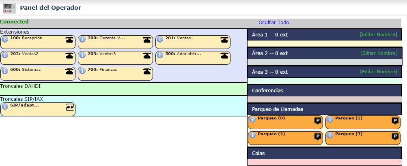This screenshot has width=407, height=166.
Task: Click Editar Nombre for Área 3
Action: click(378, 72)
